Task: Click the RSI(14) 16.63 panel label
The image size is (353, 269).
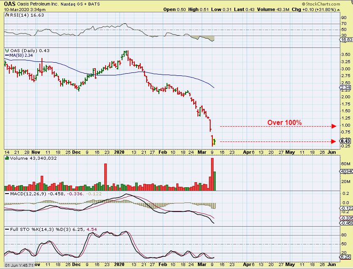Action: pos(27,15)
